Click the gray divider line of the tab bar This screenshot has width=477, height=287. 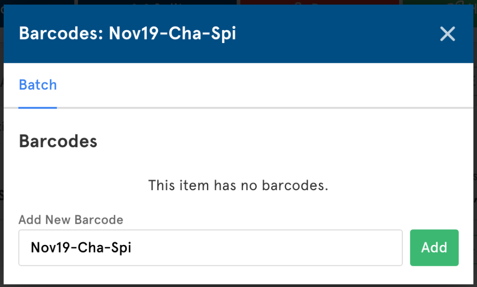point(264,108)
